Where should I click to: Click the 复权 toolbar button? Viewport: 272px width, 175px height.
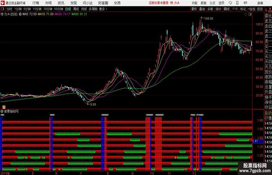[194, 9]
